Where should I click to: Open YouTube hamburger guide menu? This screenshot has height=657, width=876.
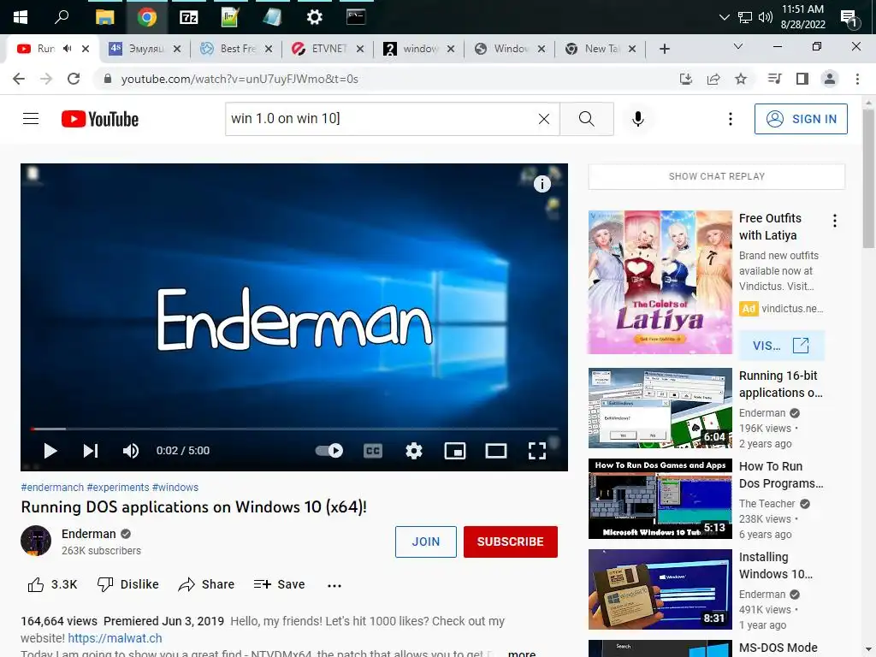31,119
